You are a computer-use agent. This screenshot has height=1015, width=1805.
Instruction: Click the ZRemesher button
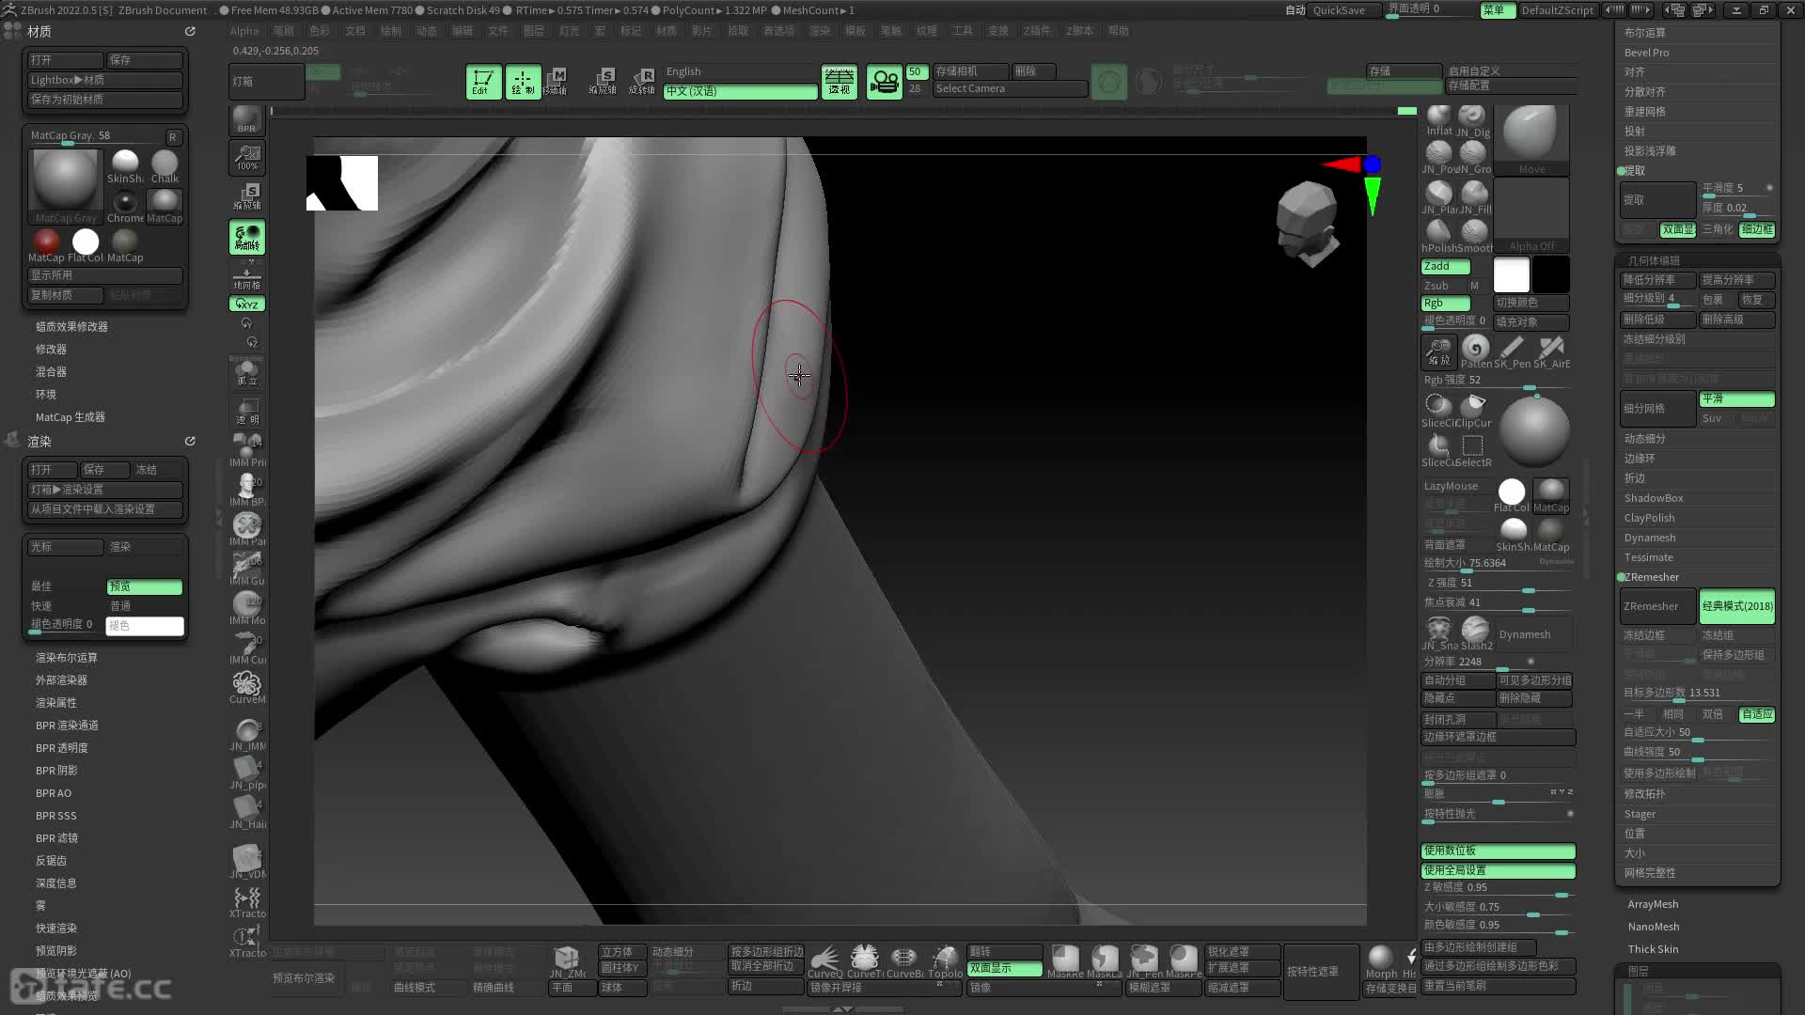[1658, 607]
